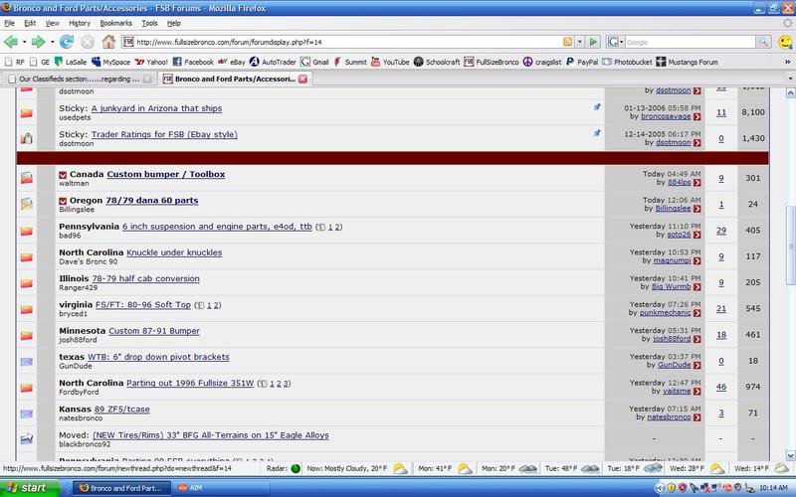796x497 pixels.
Task: Close the Bronco and Ford Parts tab
Action: (x=302, y=80)
